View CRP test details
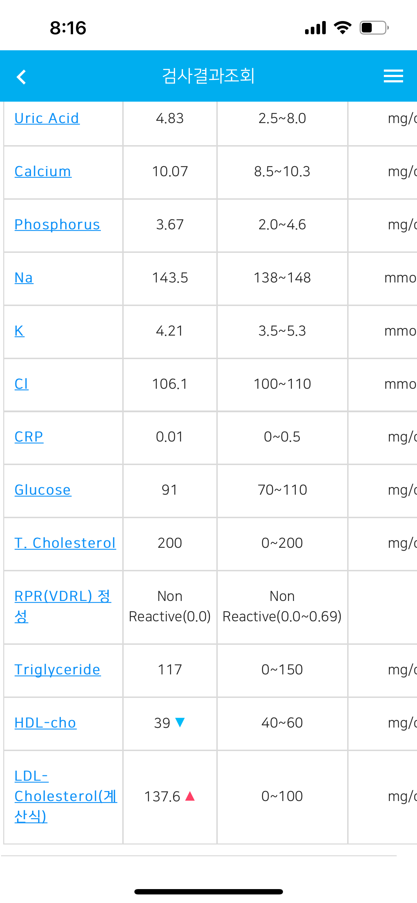This screenshot has width=417, height=903. pyautogui.click(x=29, y=437)
